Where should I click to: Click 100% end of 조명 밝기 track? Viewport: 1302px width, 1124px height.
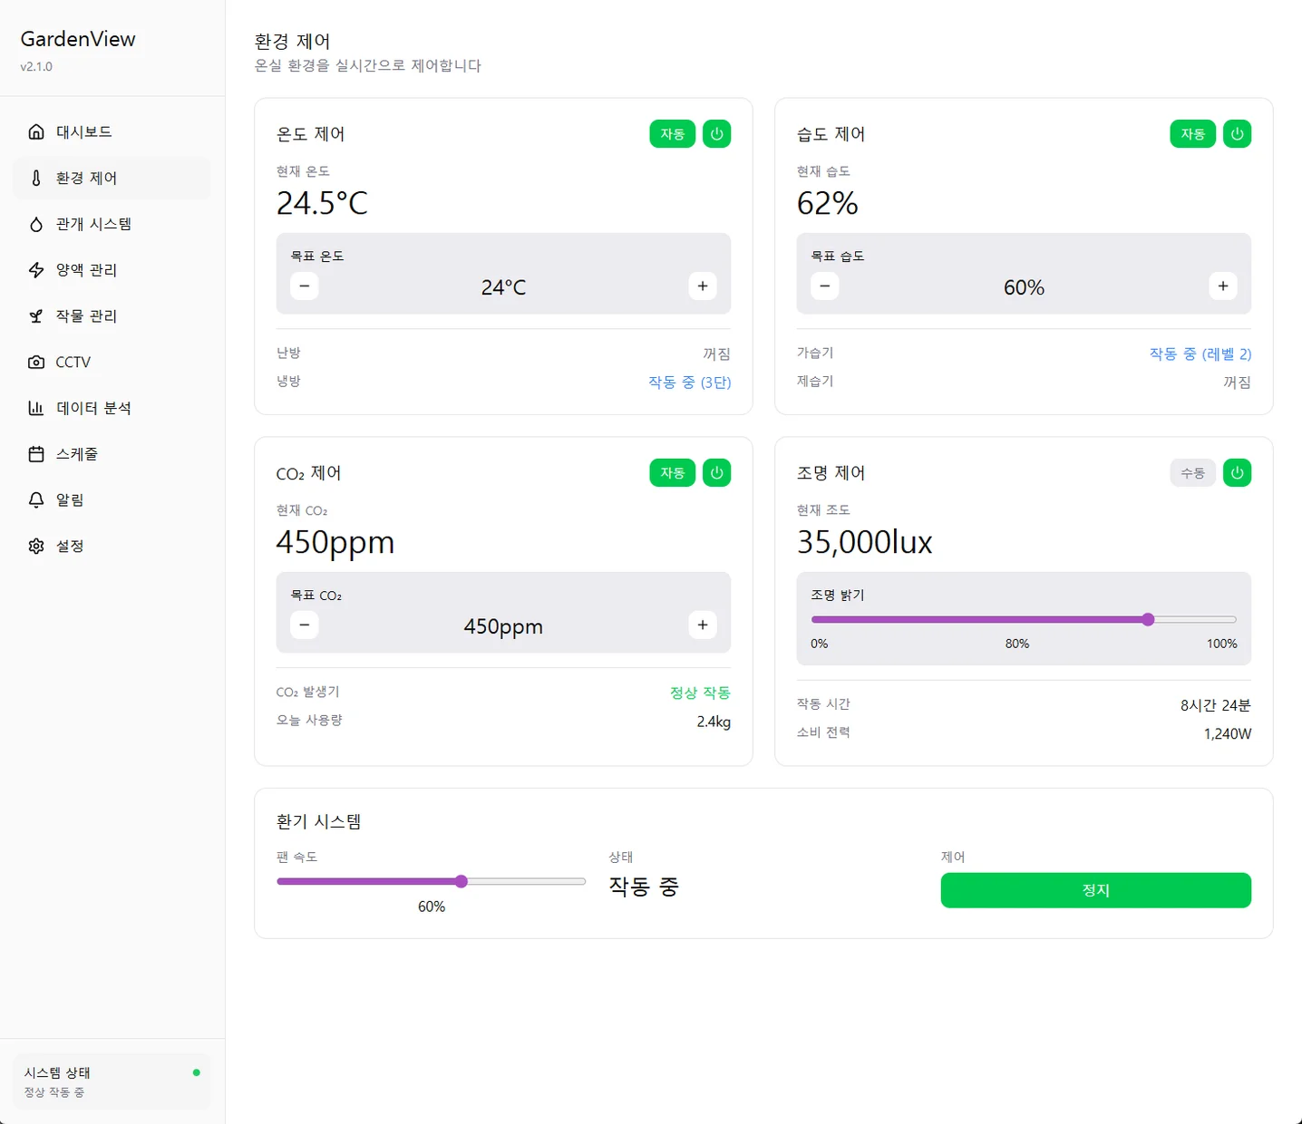(1233, 620)
